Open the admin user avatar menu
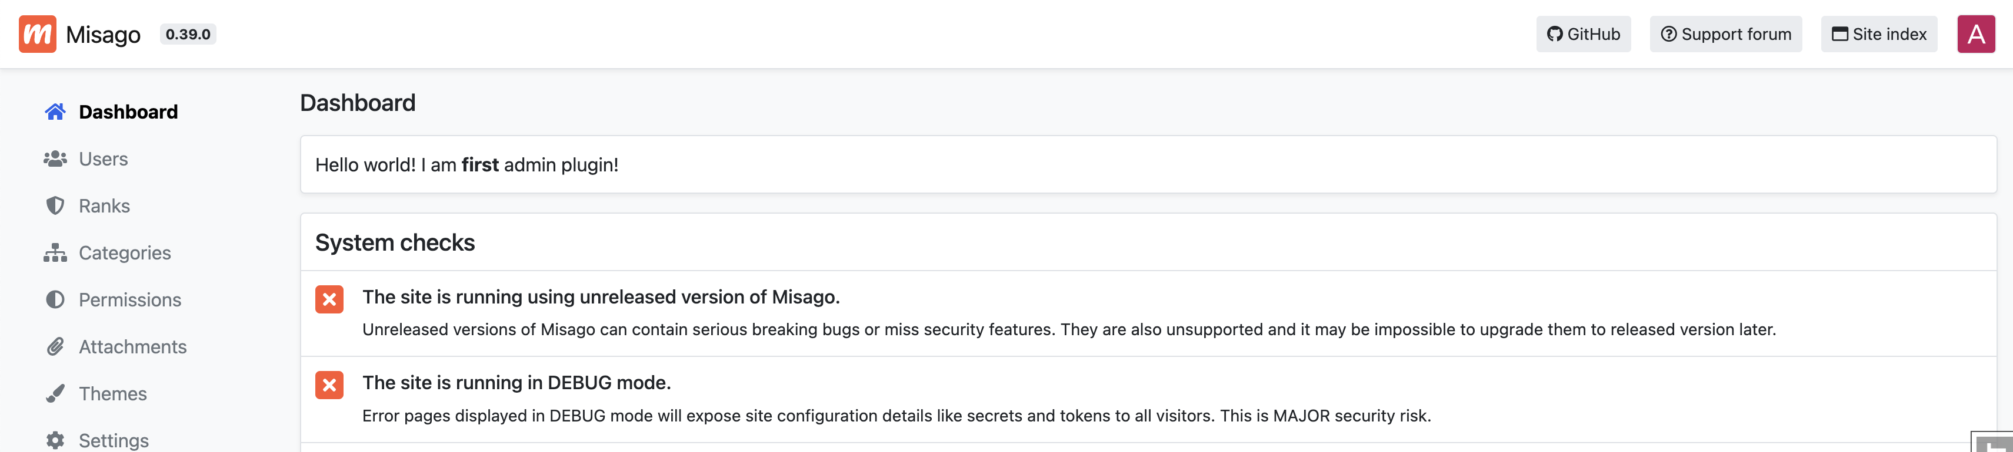The width and height of the screenshot is (2013, 452). pos(1975,34)
